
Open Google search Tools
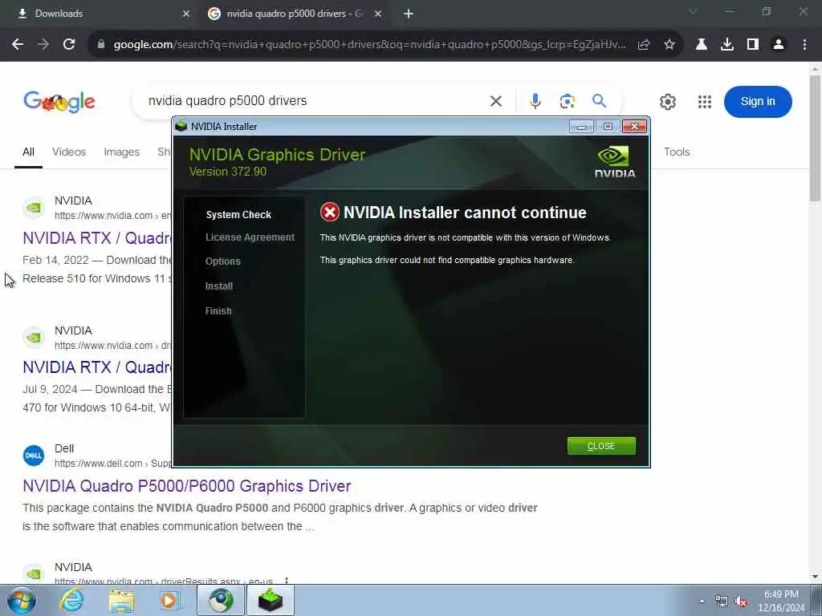click(x=677, y=152)
